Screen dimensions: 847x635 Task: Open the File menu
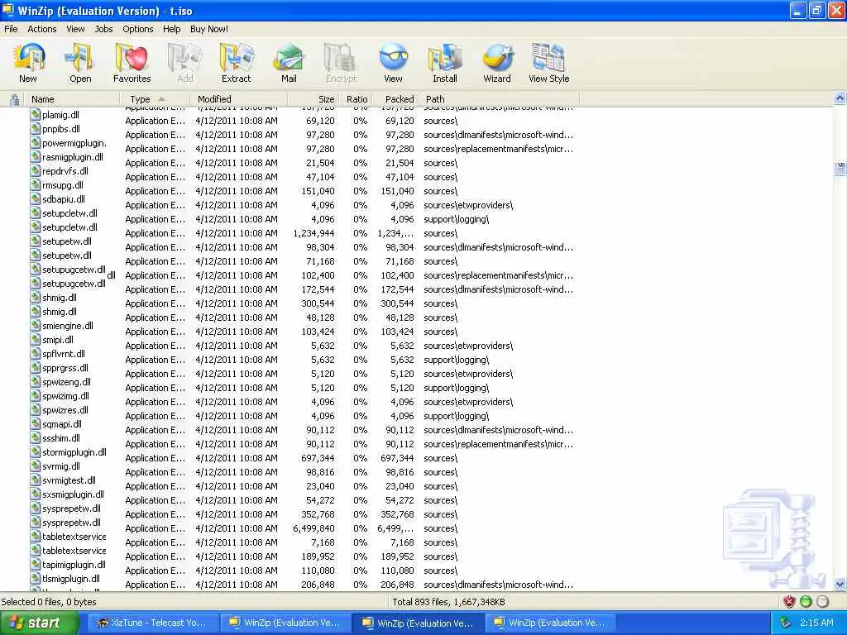11,29
